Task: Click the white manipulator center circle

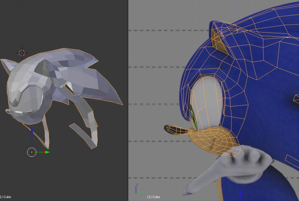Action: click(x=32, y=152)
